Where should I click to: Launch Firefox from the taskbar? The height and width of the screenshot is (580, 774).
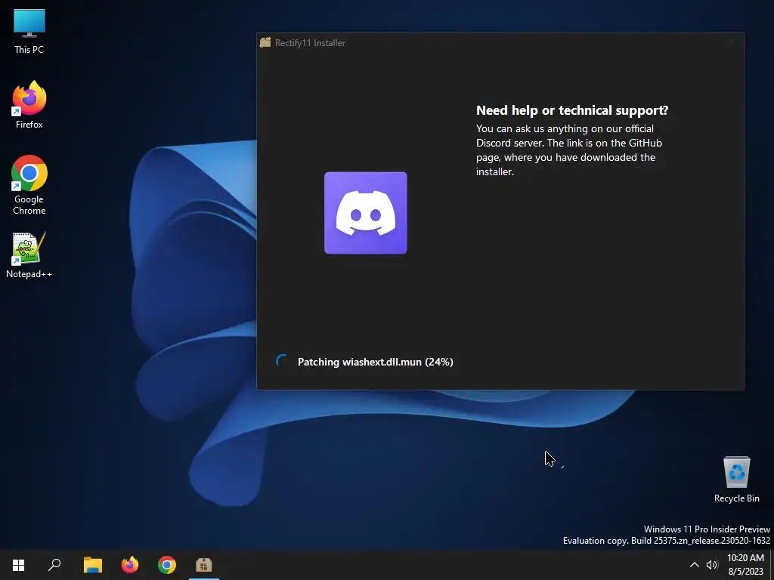(x=130, y=565)
